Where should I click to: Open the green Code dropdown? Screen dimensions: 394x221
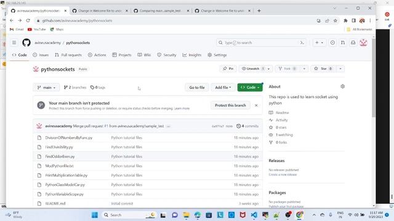point(250,87)
